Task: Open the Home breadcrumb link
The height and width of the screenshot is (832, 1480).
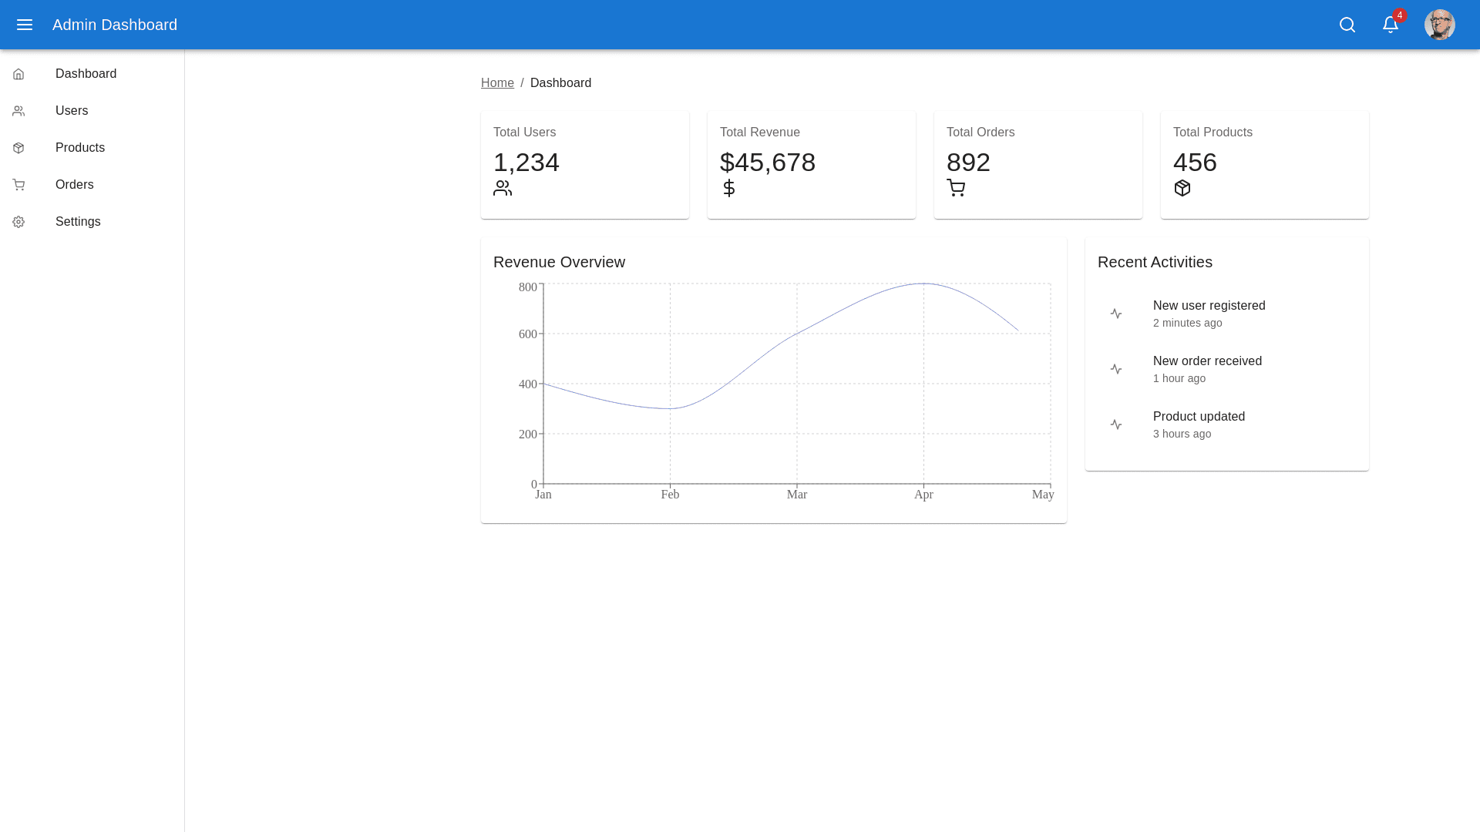Action: pyautogui.click(x=497, y=82)
